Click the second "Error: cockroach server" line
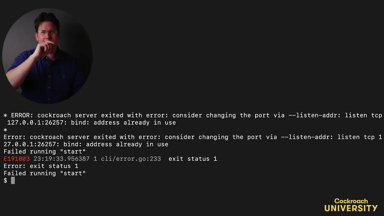Image resolution: width=384 pixels, height=216 pixels. click(x=193, y=137)
